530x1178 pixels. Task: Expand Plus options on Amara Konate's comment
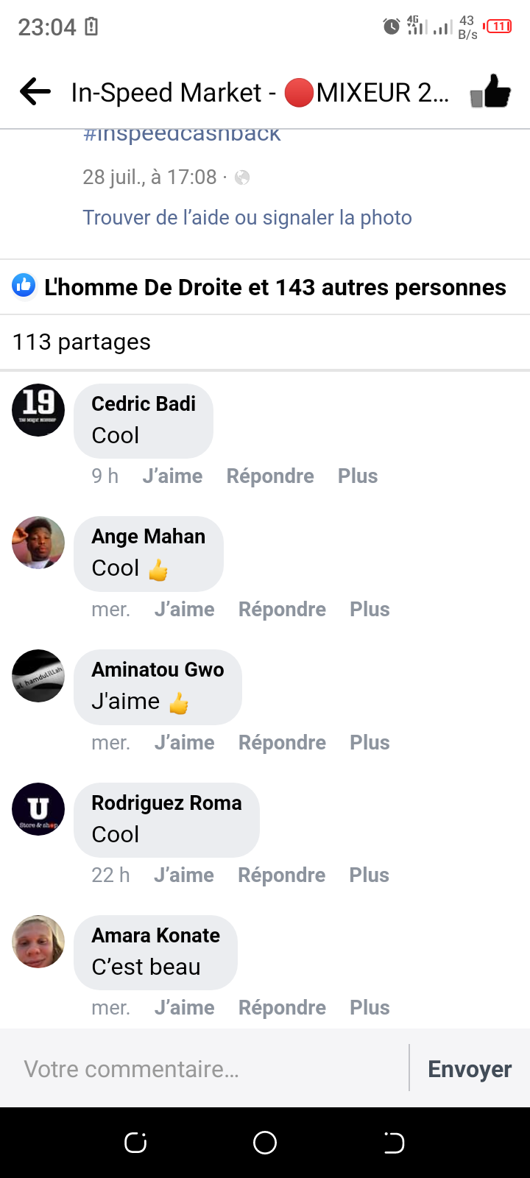[x=370, y=1008]
